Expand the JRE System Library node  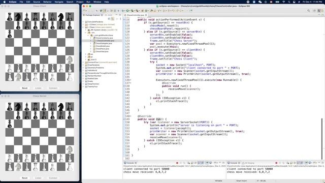click(86, 30)
